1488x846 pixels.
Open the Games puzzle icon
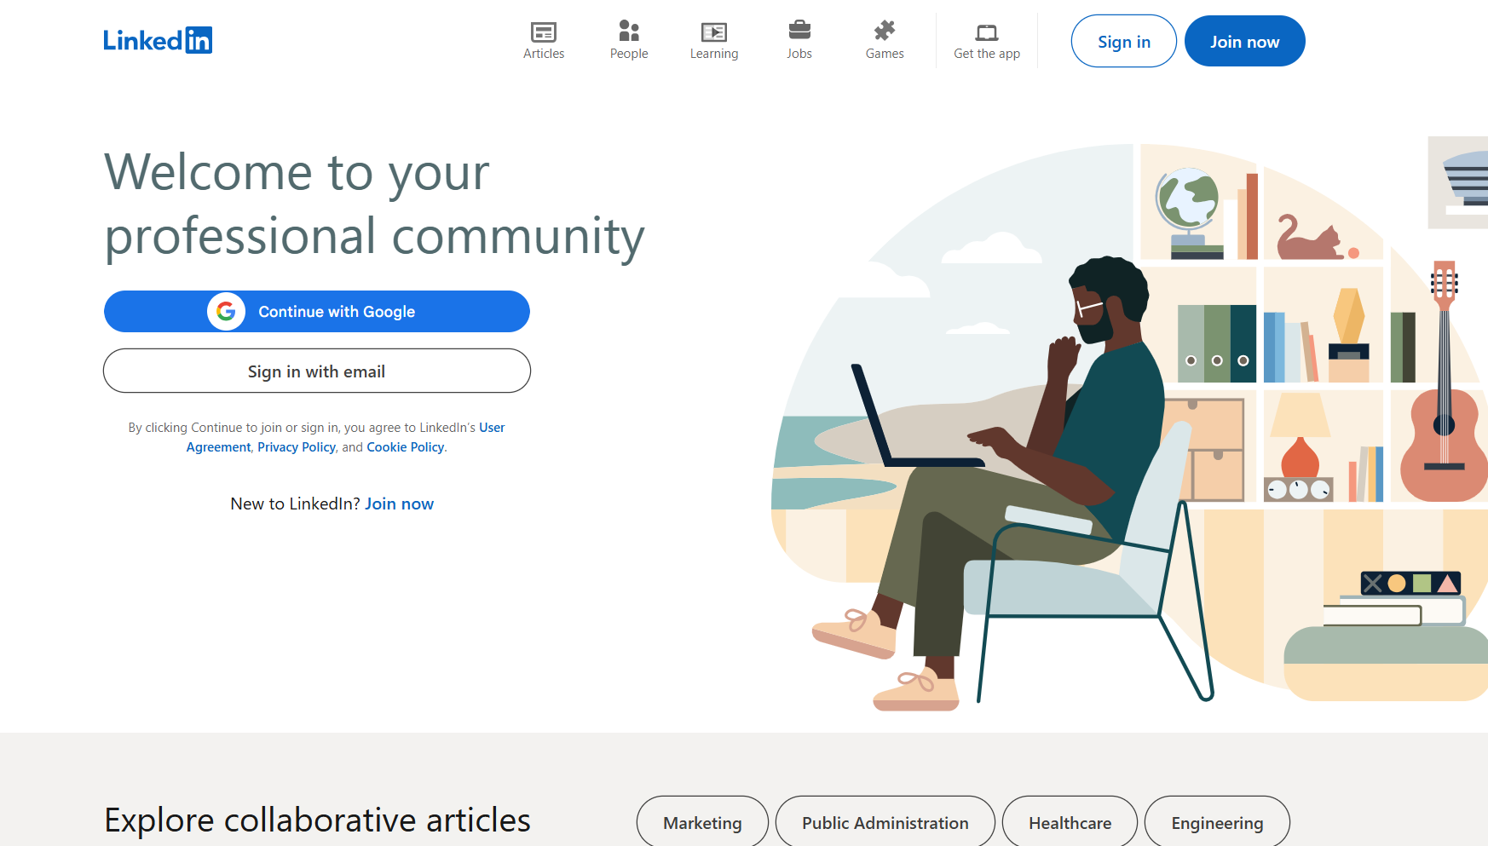(885, 30)
